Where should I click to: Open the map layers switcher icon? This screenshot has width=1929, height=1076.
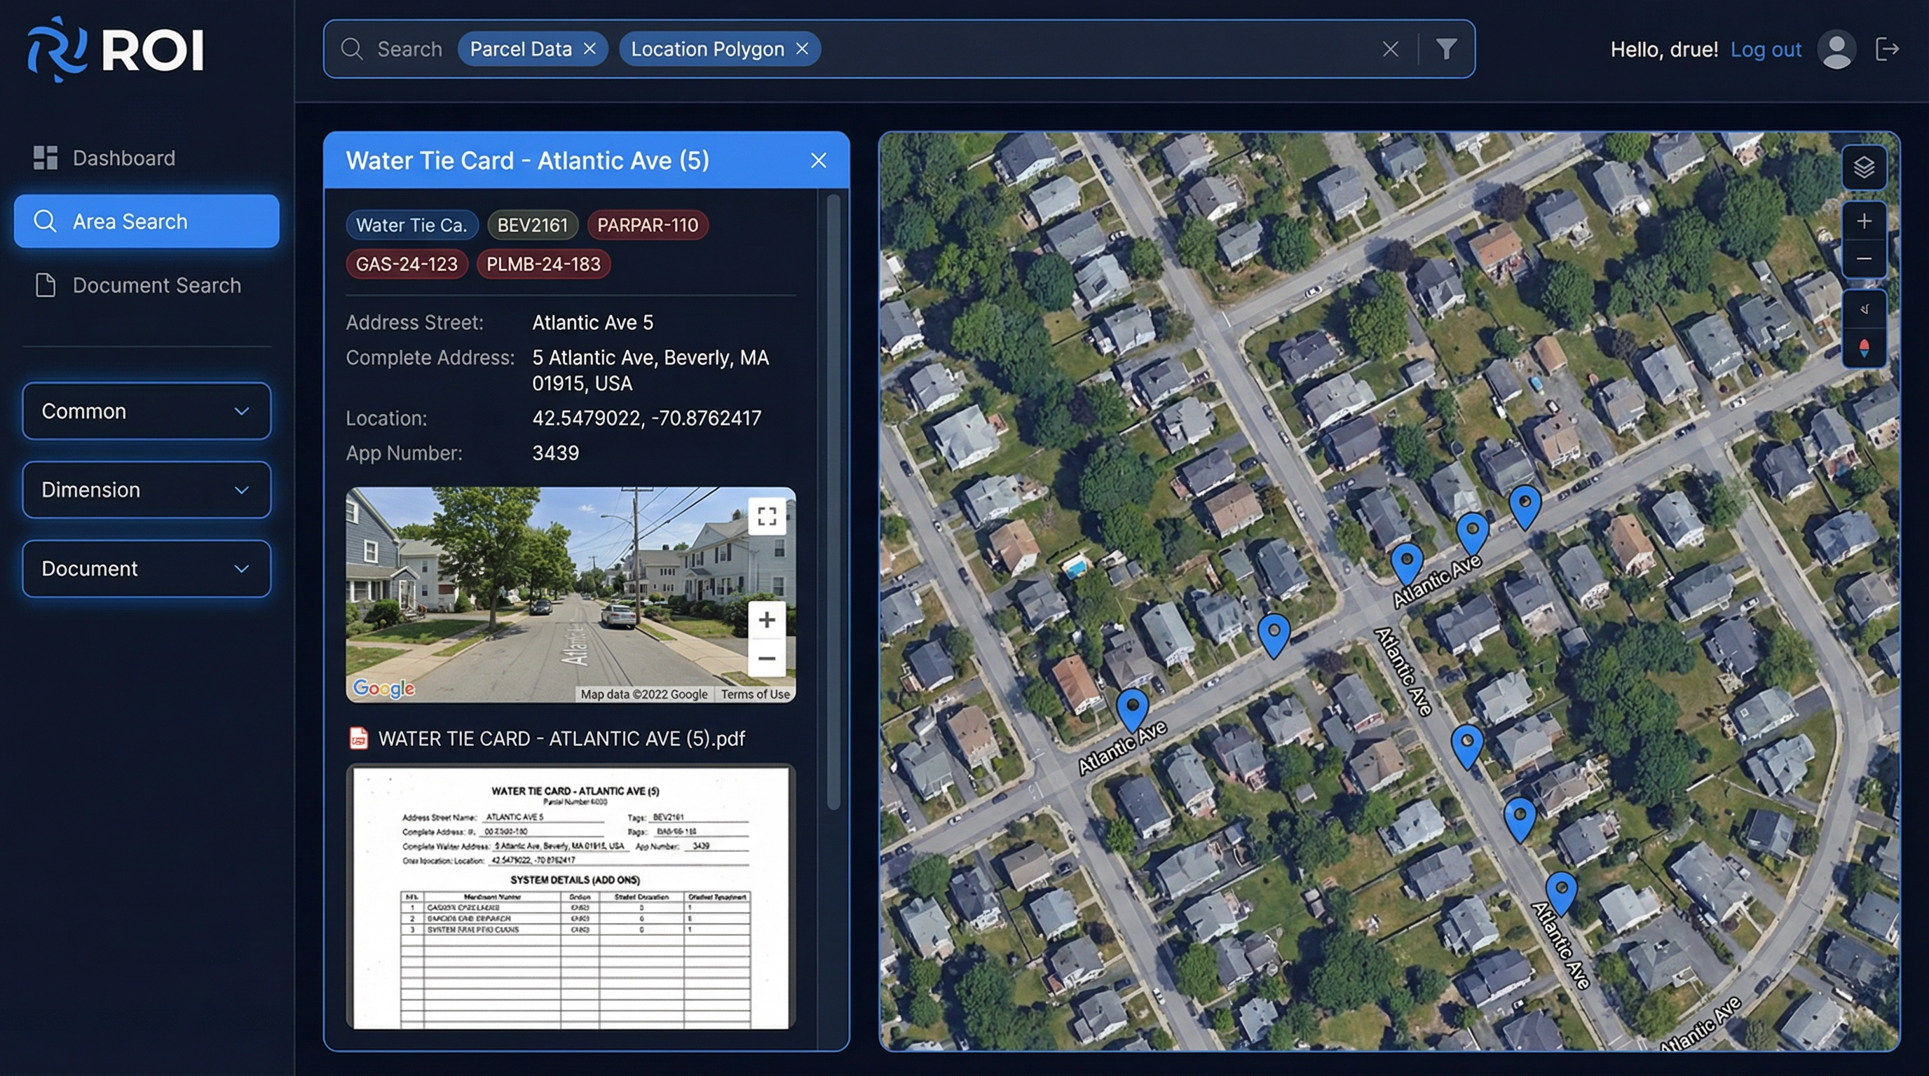(x=1865, y=167)
